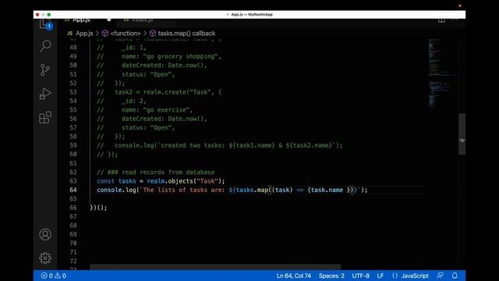The height and width of the screenshot is (281, 499).
Task: Click '})();' on line 66
Action: point(98,208)
